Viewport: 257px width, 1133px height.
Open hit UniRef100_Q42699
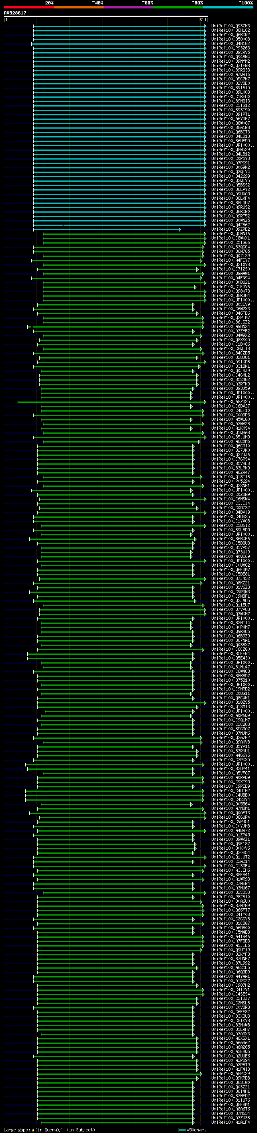tap(230, 176)
